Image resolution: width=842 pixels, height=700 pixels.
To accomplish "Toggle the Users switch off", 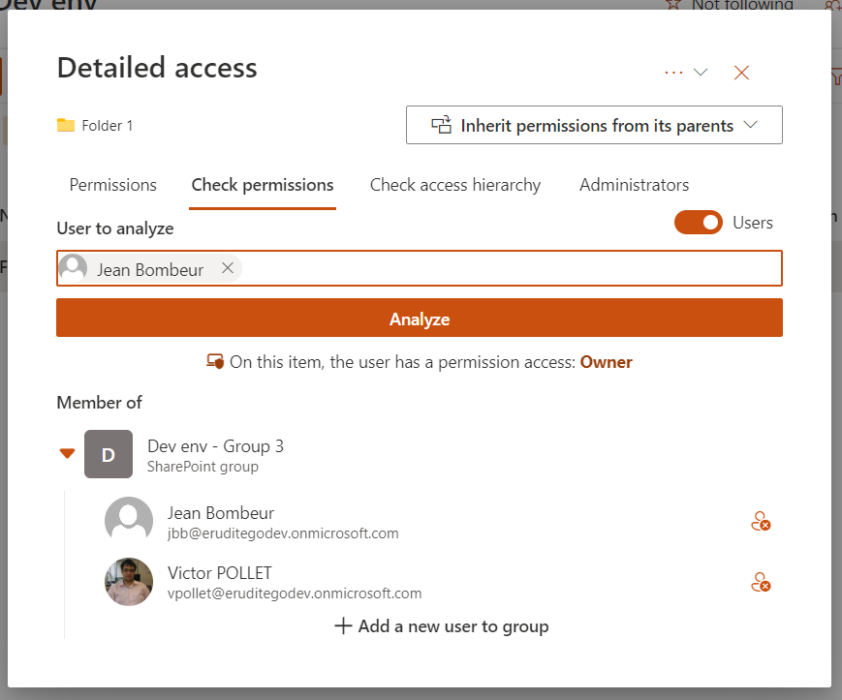I will click(x=698, y=222).
